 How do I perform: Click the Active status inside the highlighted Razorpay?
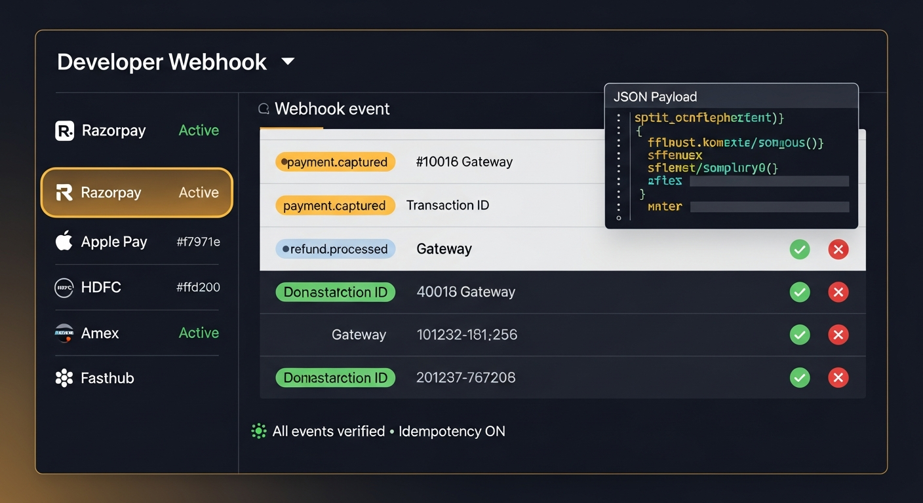point(199,193)
